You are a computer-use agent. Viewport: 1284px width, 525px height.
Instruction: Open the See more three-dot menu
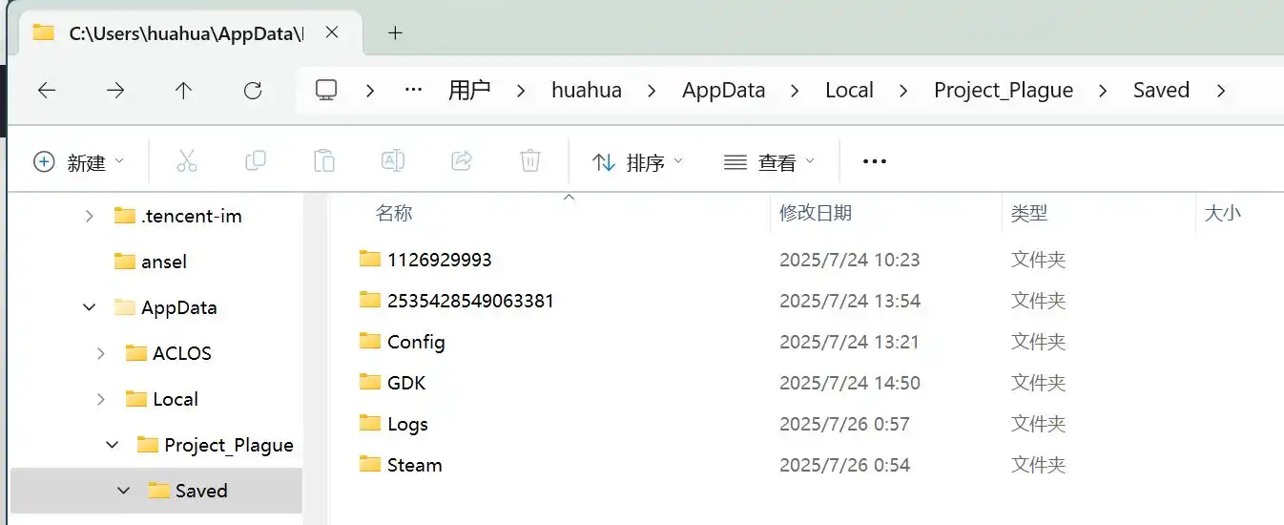[x=875, y=162]
